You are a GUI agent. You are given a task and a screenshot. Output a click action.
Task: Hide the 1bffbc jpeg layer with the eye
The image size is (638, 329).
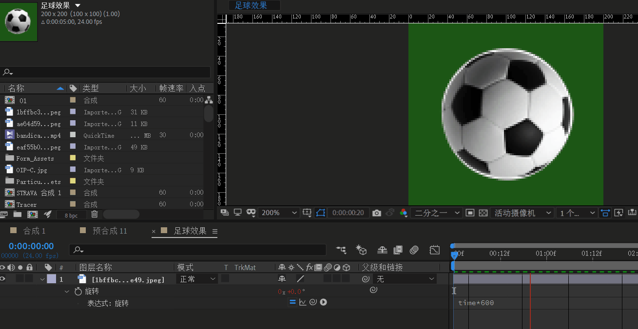pos(3,279)
